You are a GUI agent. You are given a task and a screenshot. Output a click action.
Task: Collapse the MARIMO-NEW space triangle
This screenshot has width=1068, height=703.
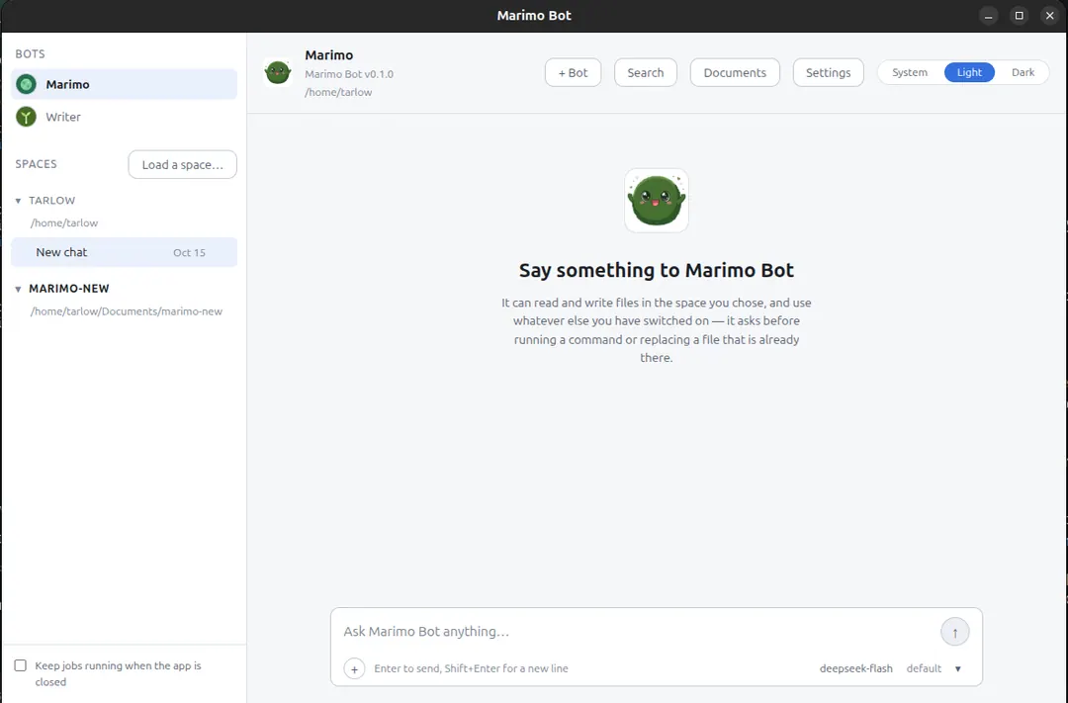point(19,289)
